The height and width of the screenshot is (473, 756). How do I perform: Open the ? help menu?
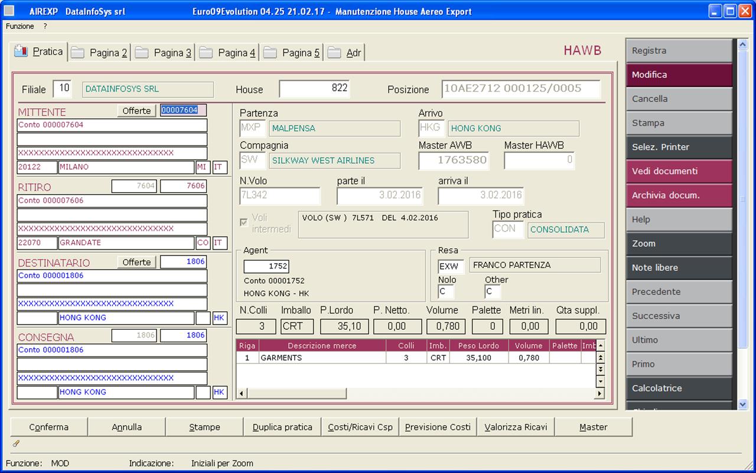coord(45,27)
